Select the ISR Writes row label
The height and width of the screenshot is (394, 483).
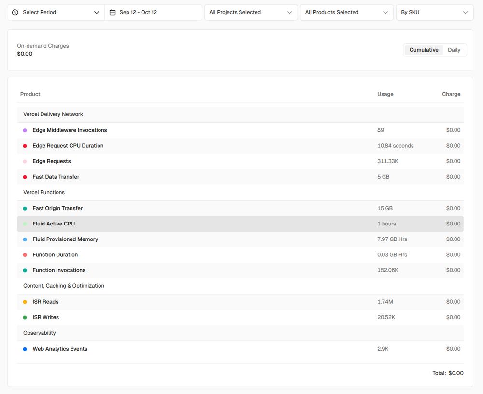(45, 317)
